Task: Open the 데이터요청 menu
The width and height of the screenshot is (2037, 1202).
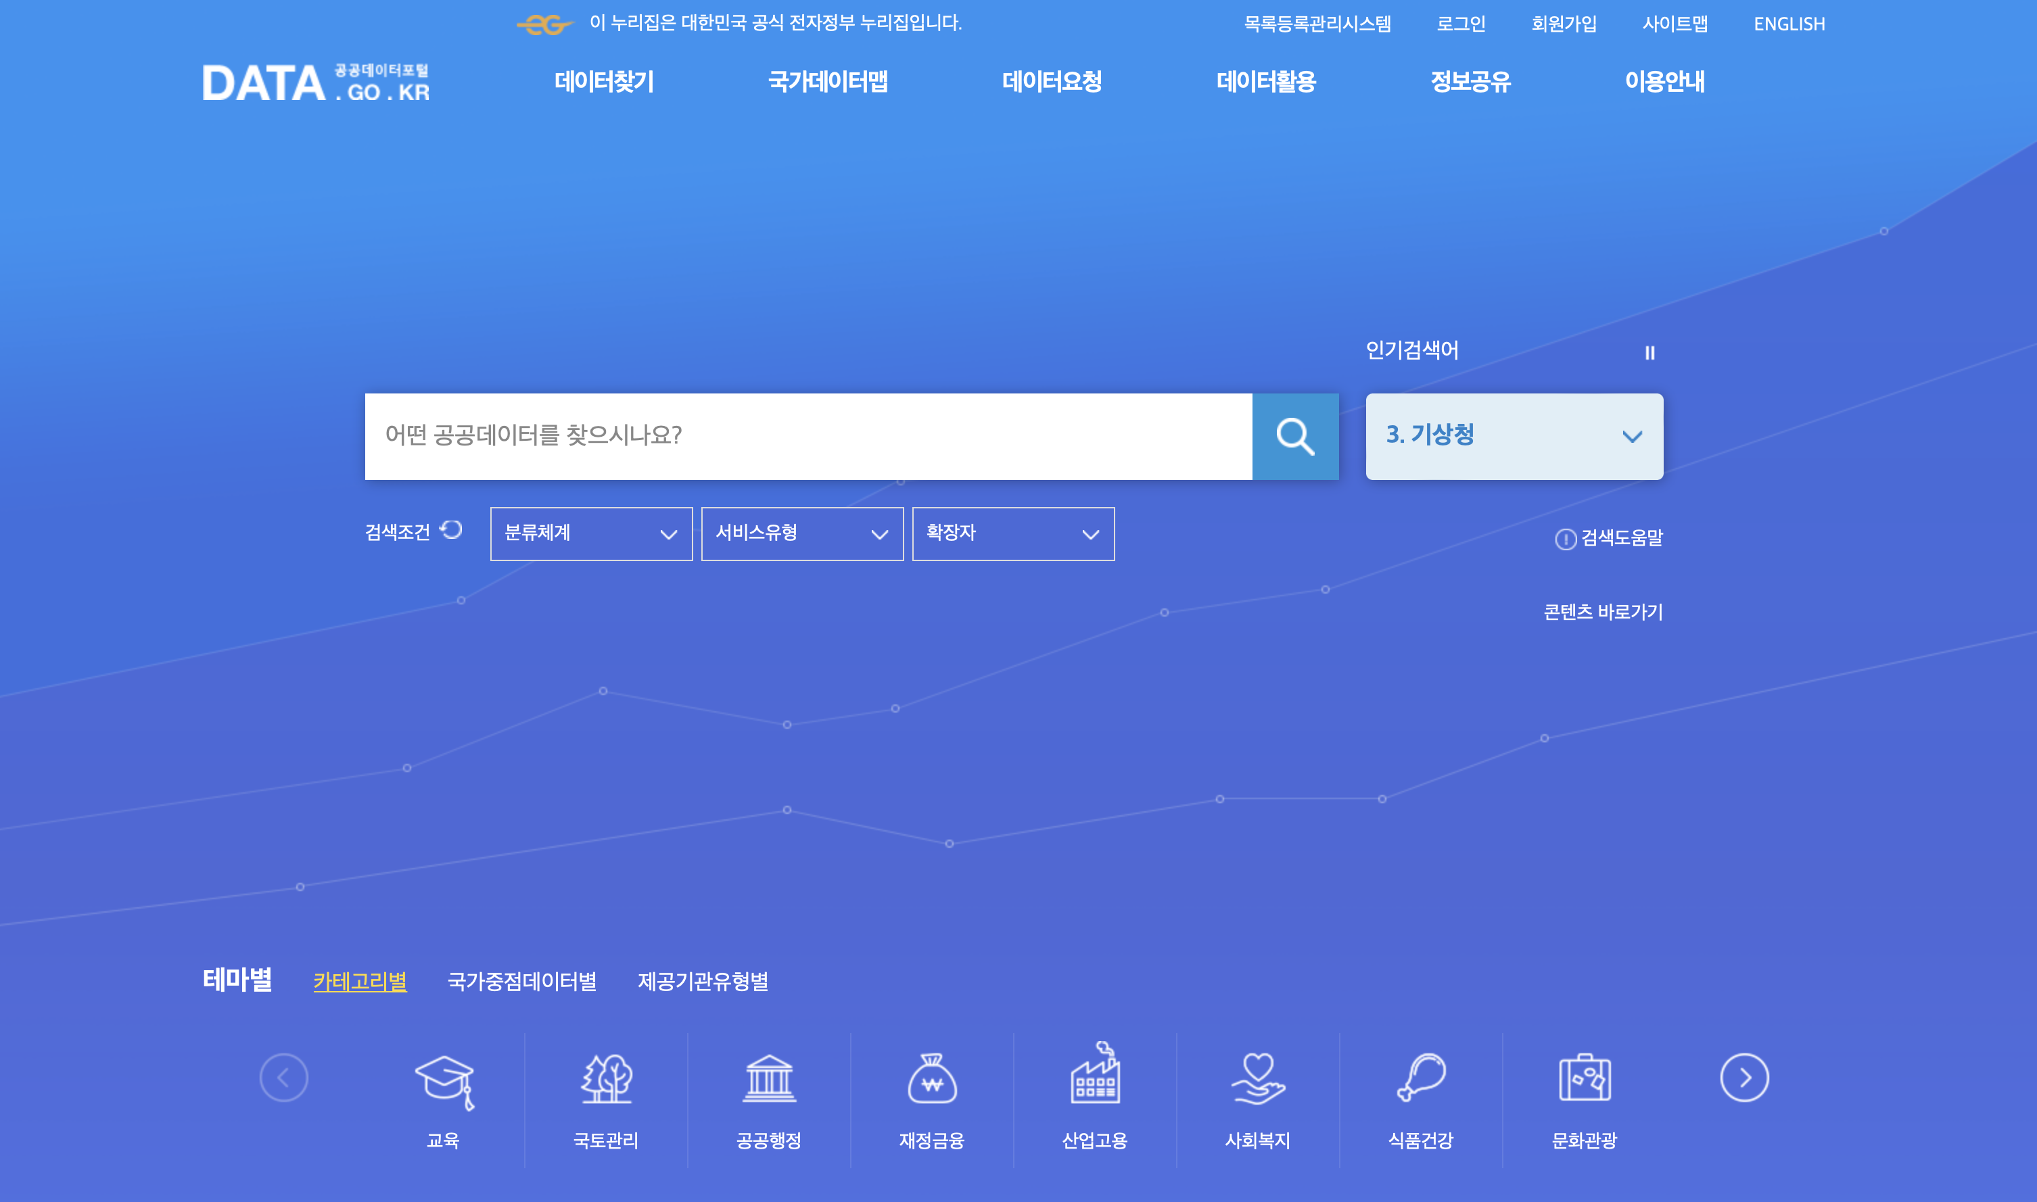Action: [1052, 82]
